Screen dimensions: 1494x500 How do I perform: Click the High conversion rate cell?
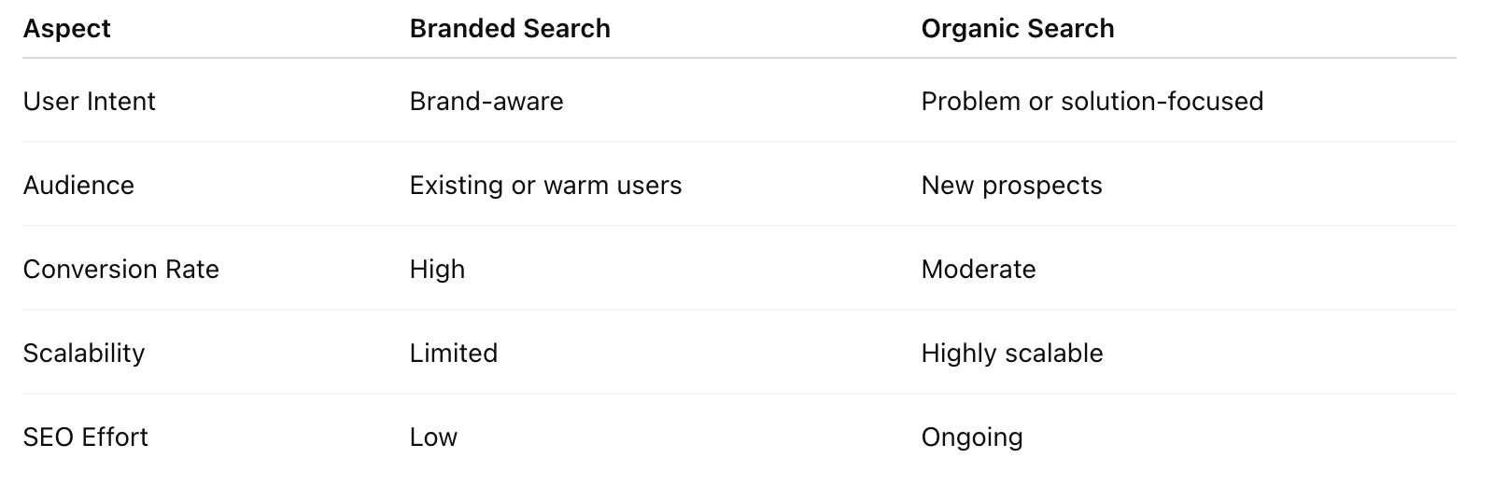pos(437,269)
